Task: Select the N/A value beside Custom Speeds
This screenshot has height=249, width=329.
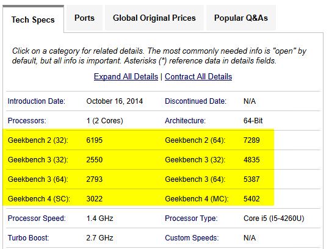Action: point(250,237)
